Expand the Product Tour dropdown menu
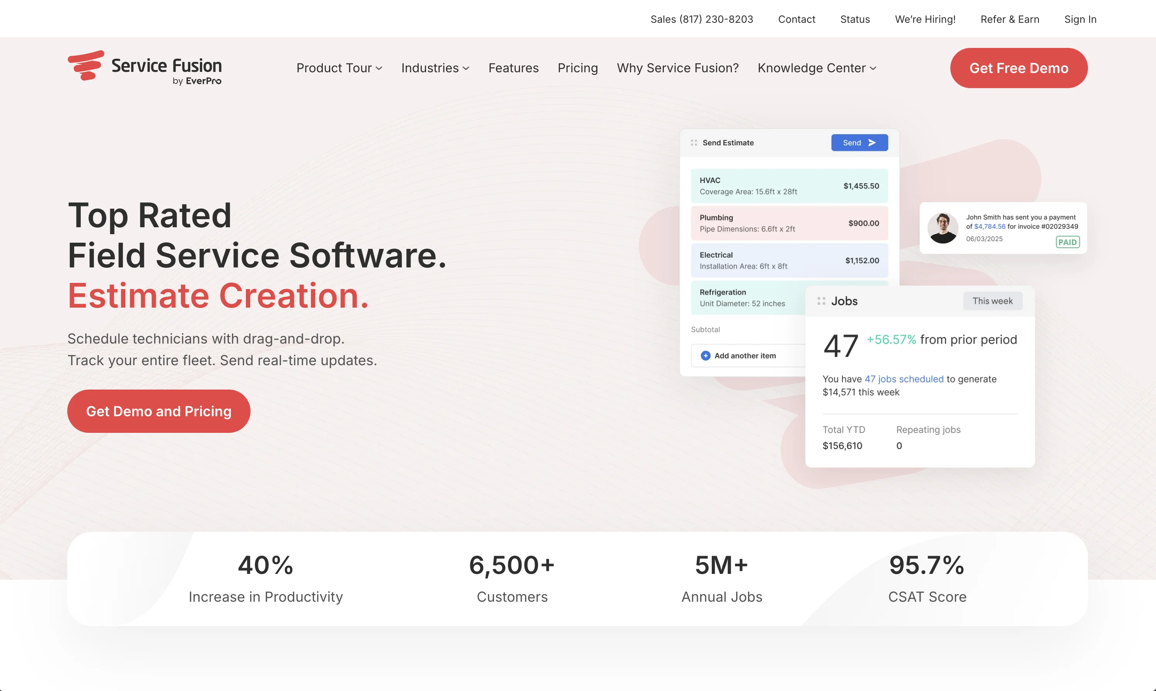This screenshot has height=691, width=1156. click(x=339, y=68)
